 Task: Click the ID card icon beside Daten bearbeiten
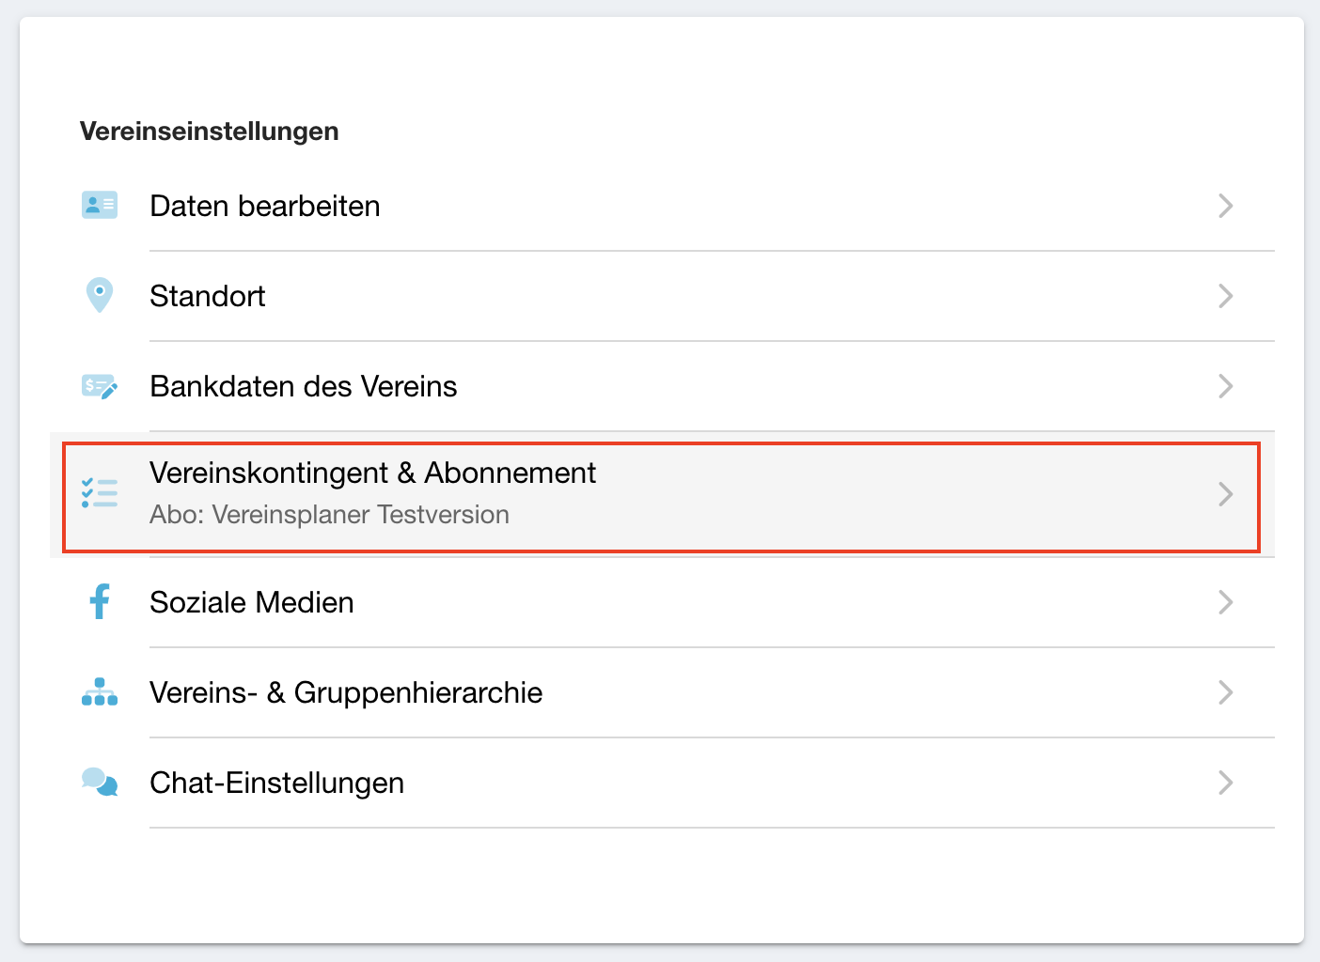pyautogui.click(x=100, y=205)
